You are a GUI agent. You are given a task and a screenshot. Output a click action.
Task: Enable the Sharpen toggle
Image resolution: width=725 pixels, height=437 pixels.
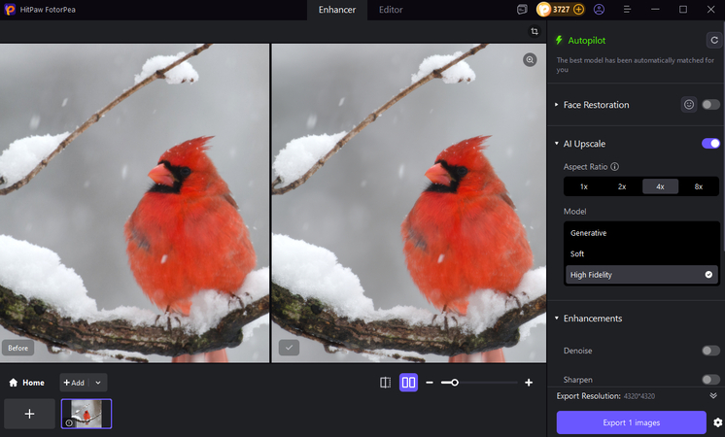[x=710, y=380]
